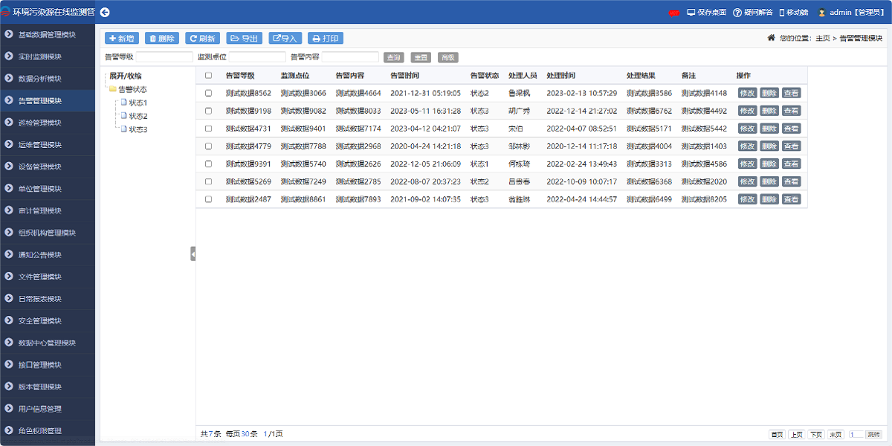The width and height of the screenshot is (892, 446).
Task: Open 疑问解答 help icon
Action: point(737,13)
